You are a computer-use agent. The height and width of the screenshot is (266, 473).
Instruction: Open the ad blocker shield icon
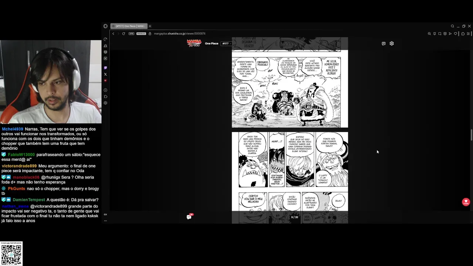pyautogui.click(x=445, y=34)
